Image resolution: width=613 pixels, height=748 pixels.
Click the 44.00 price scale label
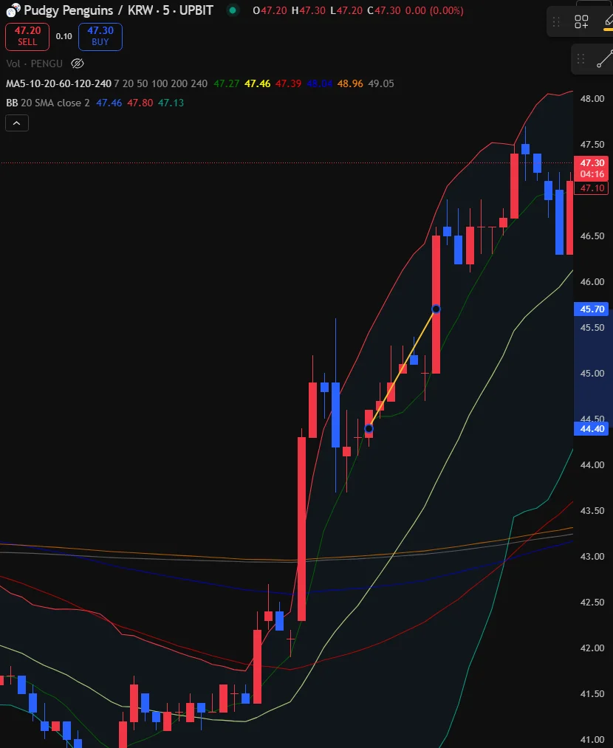point(592,465)
